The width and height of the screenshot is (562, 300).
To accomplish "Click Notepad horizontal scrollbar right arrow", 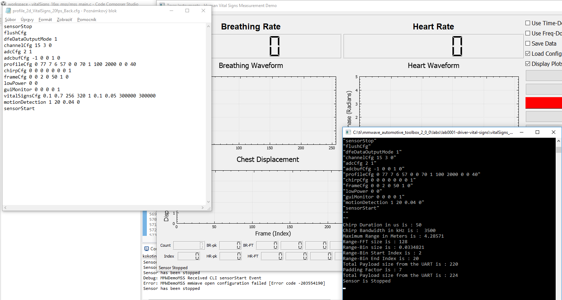I will pyautogui.click(x=203, y=208).
